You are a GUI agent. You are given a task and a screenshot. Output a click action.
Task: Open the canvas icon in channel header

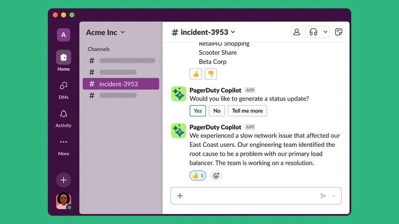point(339,32)
